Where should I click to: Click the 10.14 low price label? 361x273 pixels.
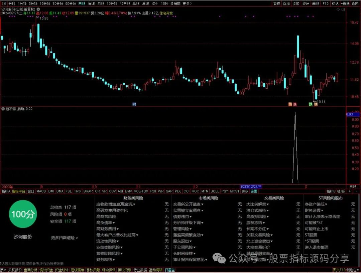pyautogui.click(x=321, y=102)
